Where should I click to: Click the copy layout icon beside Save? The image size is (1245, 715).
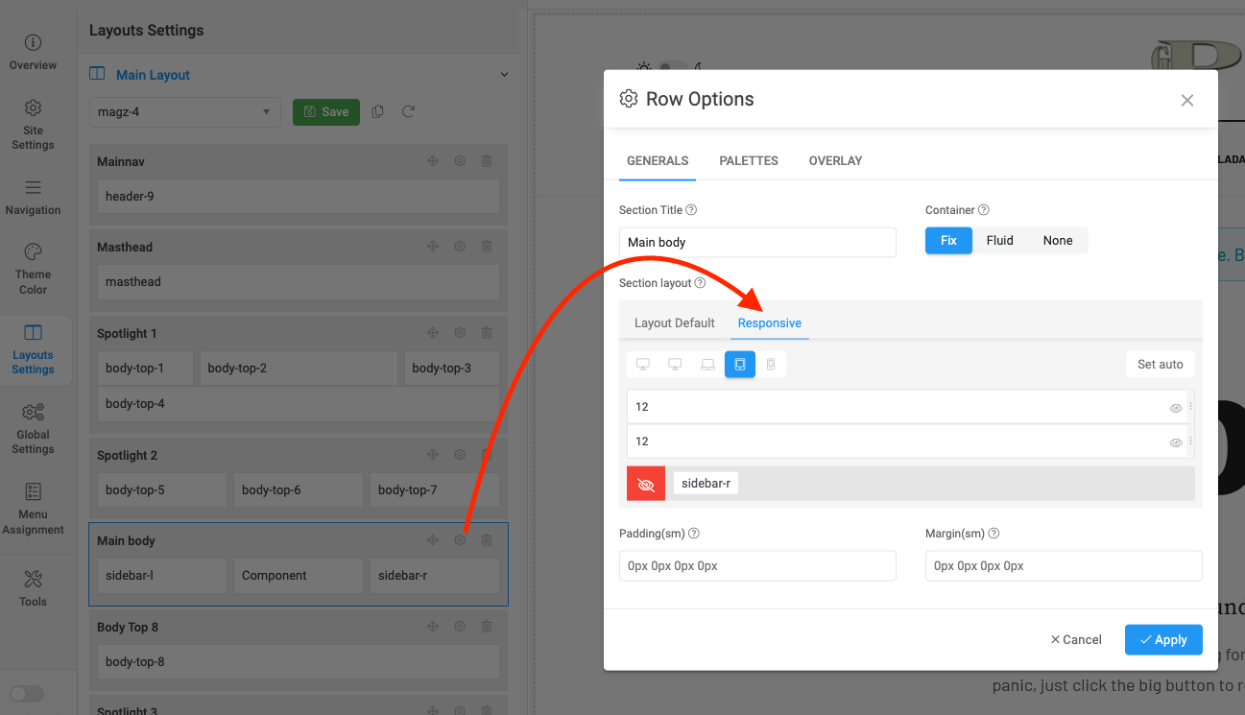click(x=378, y=112)
